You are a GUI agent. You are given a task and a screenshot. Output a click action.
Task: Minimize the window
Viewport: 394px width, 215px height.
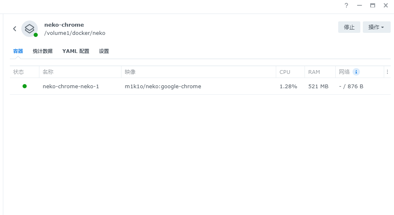pos(360,6)
